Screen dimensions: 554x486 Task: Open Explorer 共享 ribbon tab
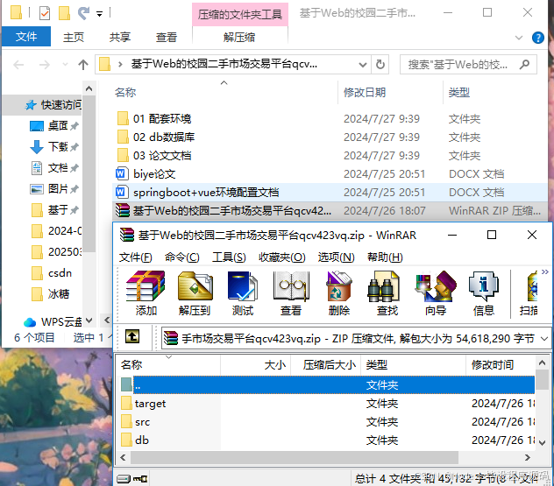120,37
